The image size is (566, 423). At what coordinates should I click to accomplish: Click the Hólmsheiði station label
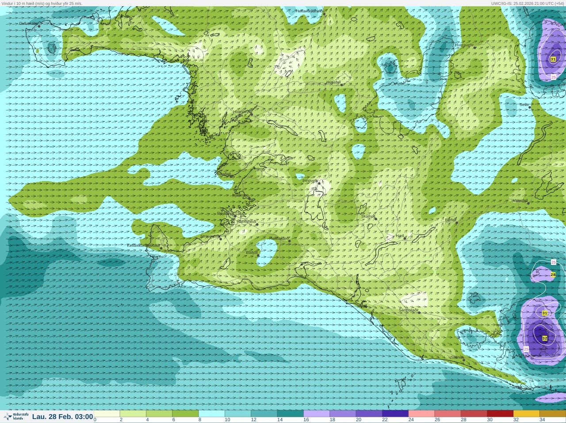pyautogui.click(x=247, y=222)
